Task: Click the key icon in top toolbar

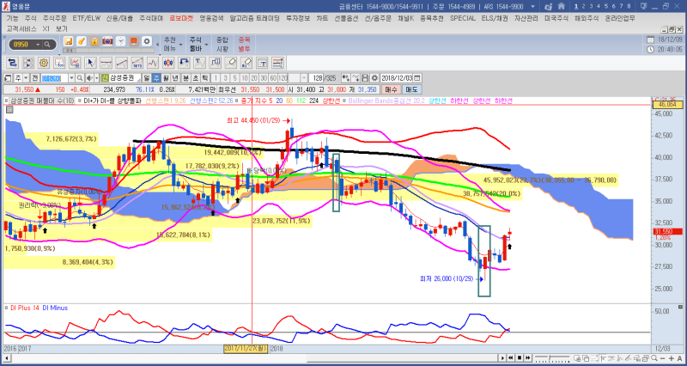Action: tap(82, 41)
